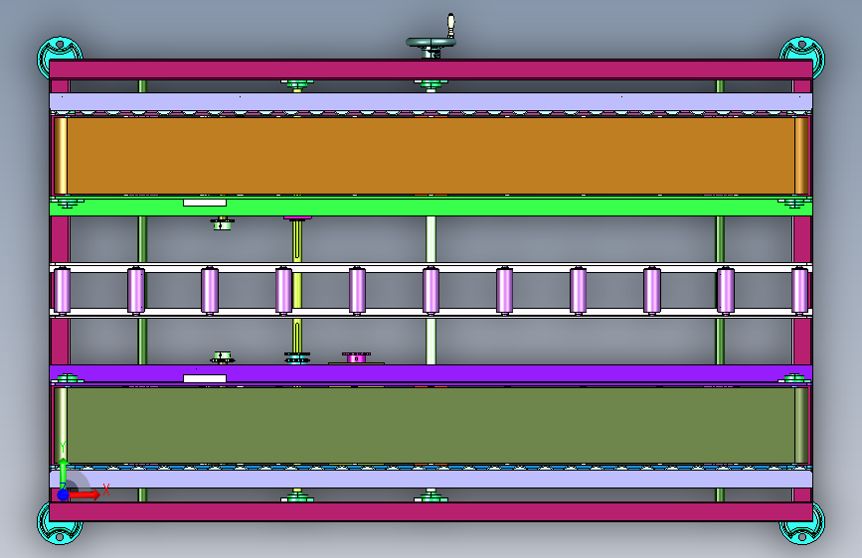This screenshot has height=558, width=862.
Task: Select the leftmost pink roller
Action: 62,291
